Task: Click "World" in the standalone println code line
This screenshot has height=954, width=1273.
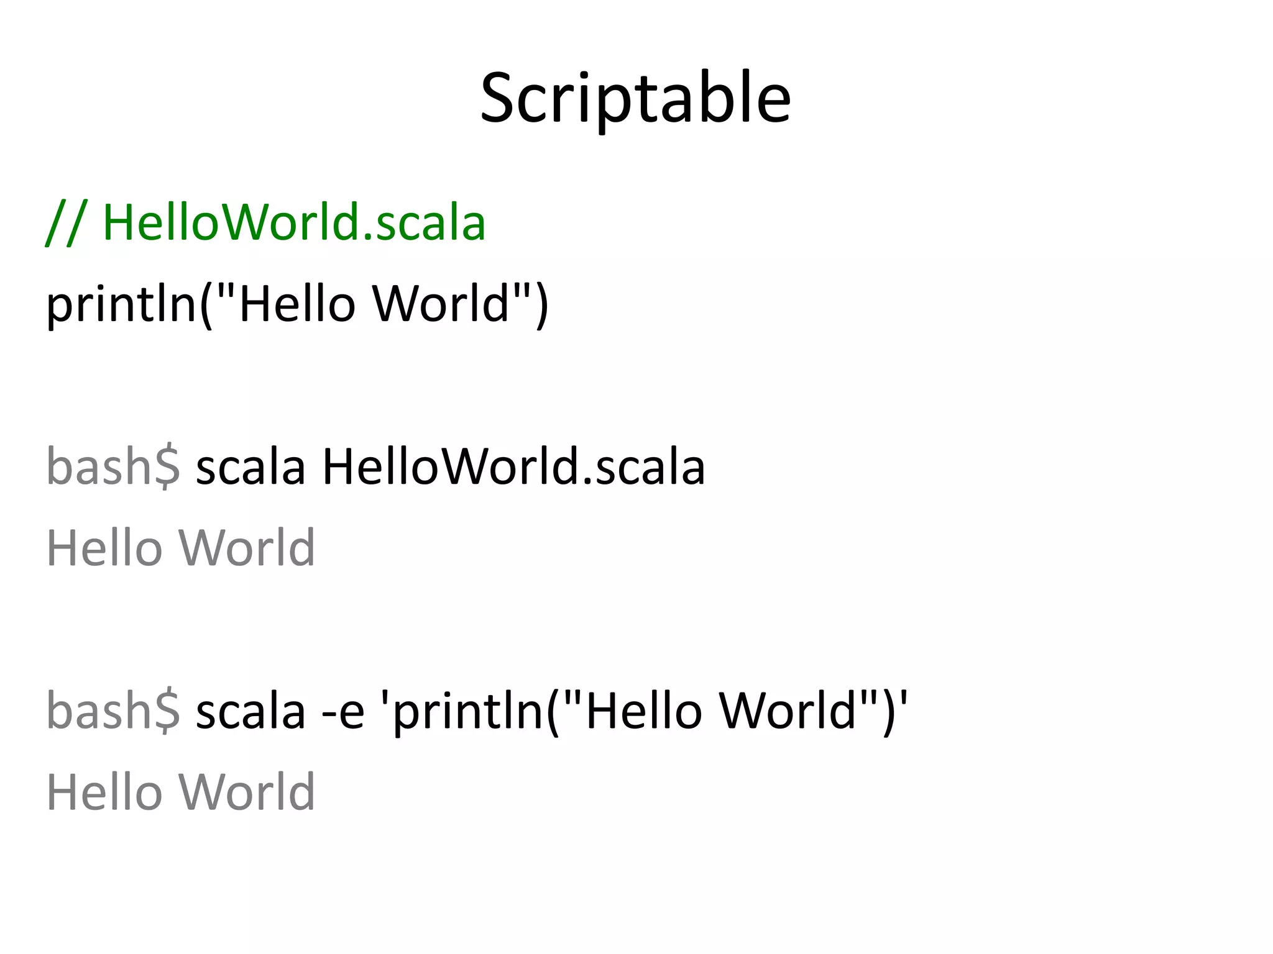Action: tap(441, 304)
